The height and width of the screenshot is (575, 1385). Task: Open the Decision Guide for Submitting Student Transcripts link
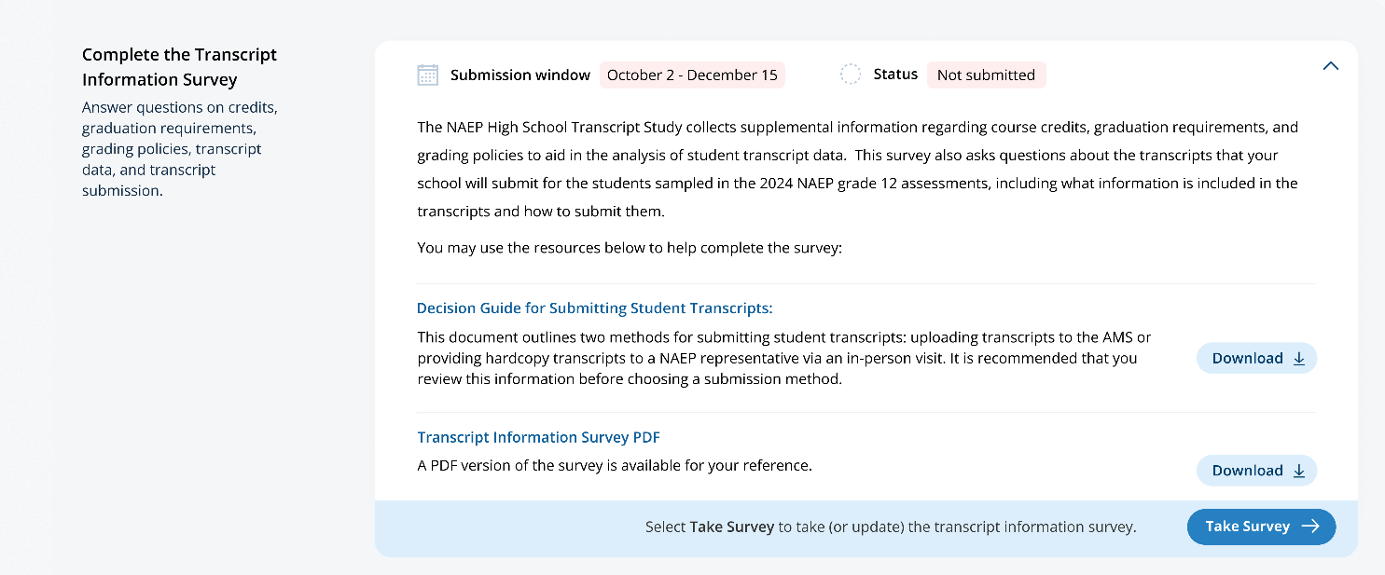(595, 308)
